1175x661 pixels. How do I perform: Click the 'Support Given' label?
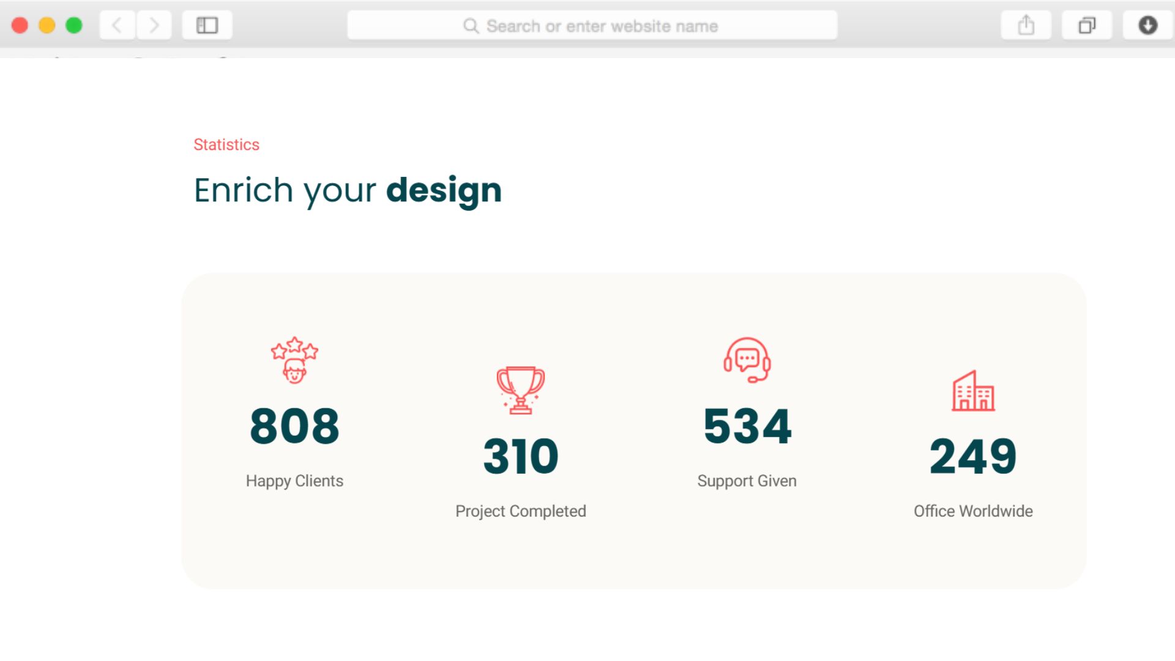pyautogui.click(x=747, y=481)
